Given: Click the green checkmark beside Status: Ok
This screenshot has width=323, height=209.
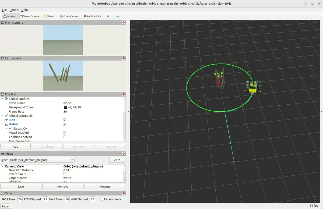Looking at the screenshot, I should click(x=10, y=129).
